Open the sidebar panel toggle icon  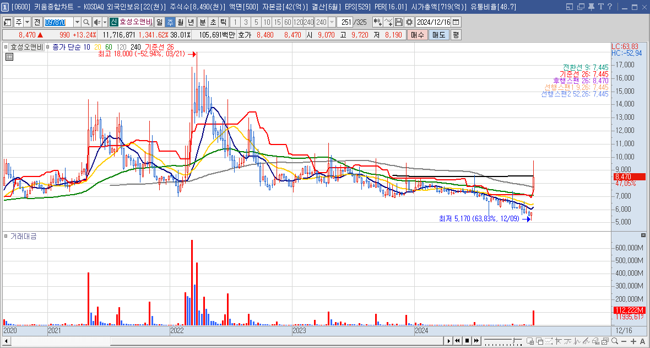[8, 22]
